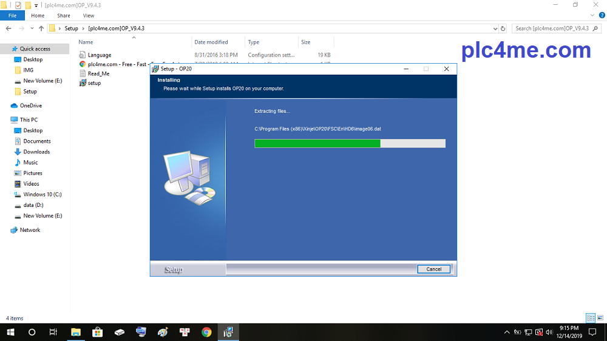Switch to the Home ribbon tab

pos(38,16)
